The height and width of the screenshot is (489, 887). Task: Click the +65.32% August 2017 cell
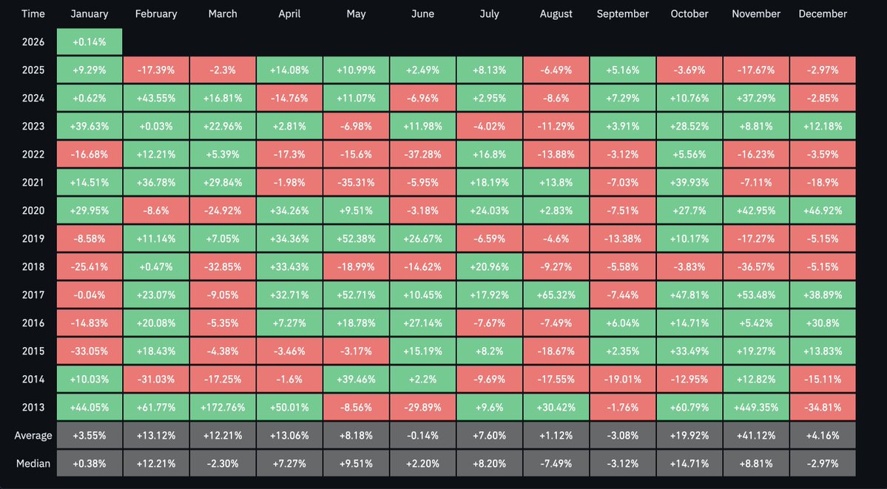(x=556, y=295)
